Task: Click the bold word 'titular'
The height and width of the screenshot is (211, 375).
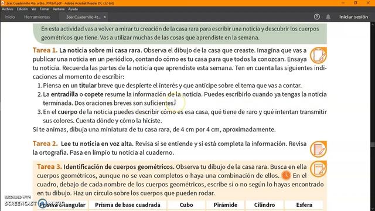Action: [88, 86]
